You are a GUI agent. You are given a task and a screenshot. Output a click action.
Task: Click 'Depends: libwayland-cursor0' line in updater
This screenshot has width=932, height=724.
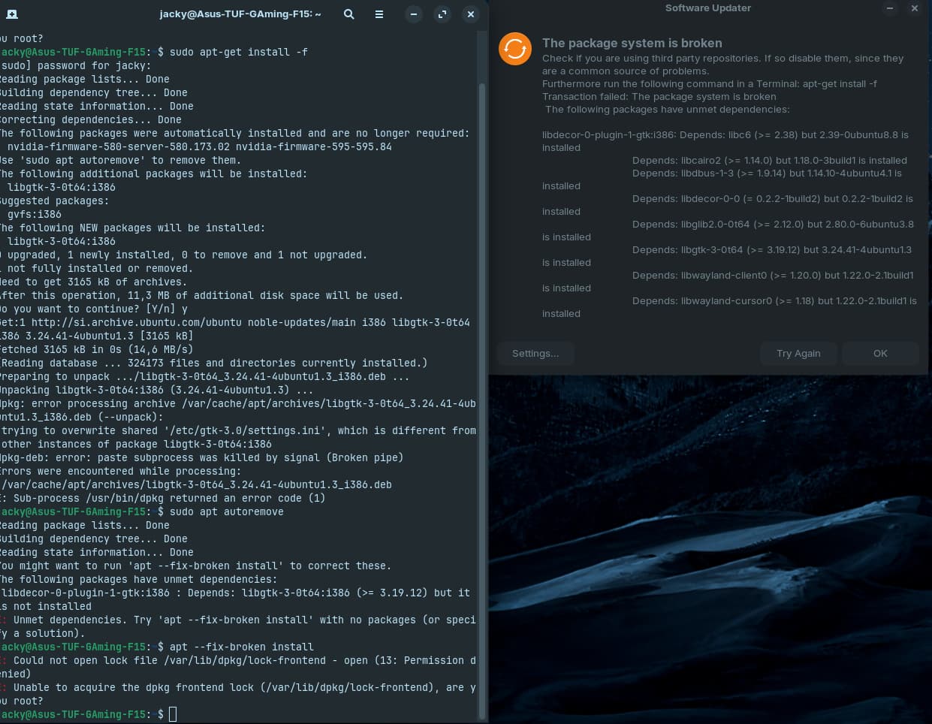point(774,301)
